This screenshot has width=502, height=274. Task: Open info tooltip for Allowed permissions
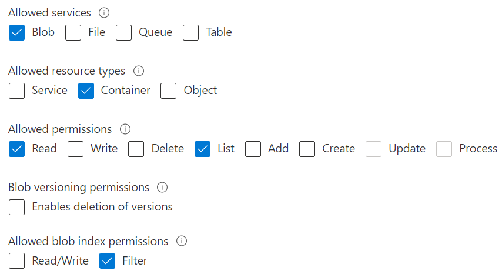coord(125,129)
